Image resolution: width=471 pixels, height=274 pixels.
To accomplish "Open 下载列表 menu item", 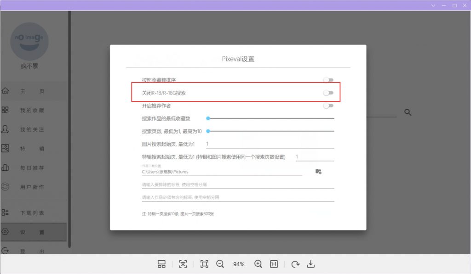I will pos(32,213).
